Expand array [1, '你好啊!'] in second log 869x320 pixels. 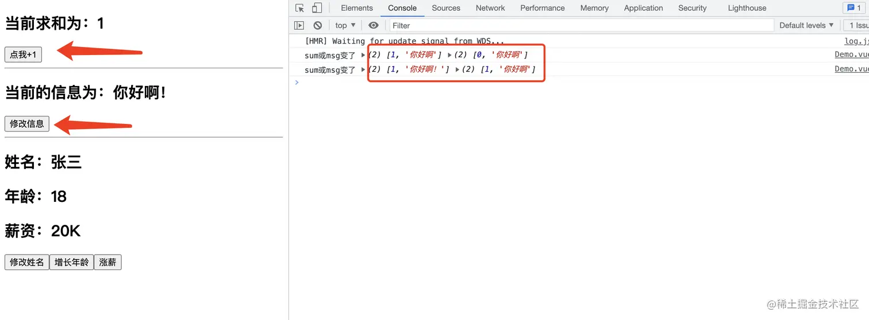pos(363,69)
